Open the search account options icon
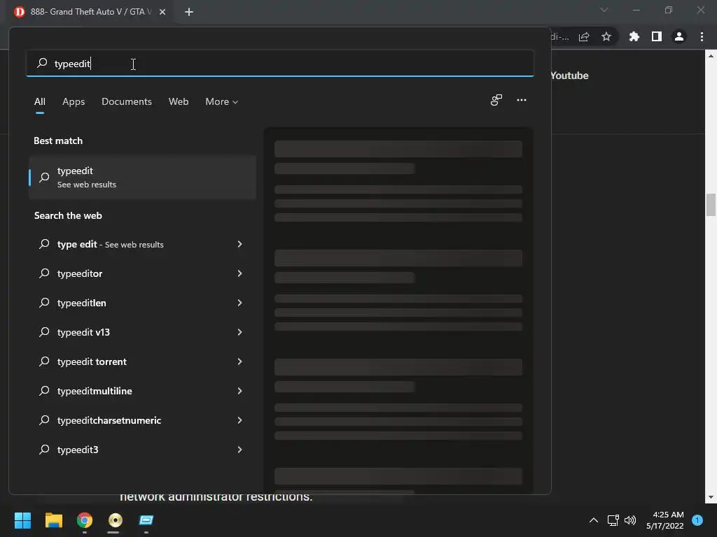Screen dimensions: 717x537 [x=496, y=100]
